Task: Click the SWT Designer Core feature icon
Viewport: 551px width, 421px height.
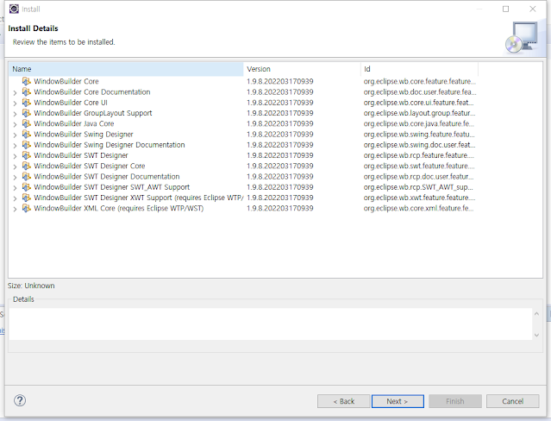Action: pos(27,166)
